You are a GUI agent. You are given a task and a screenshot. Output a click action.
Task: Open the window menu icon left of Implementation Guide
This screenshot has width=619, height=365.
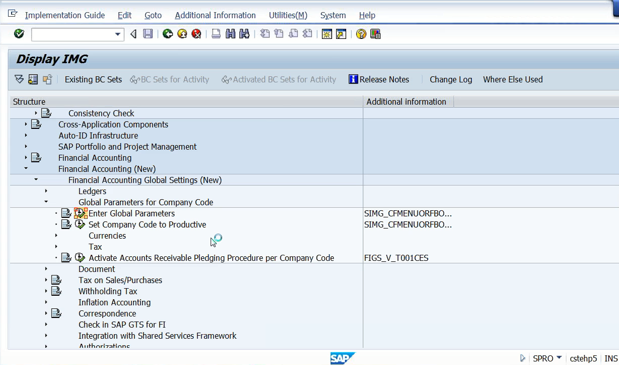click(x=13, y=15)
